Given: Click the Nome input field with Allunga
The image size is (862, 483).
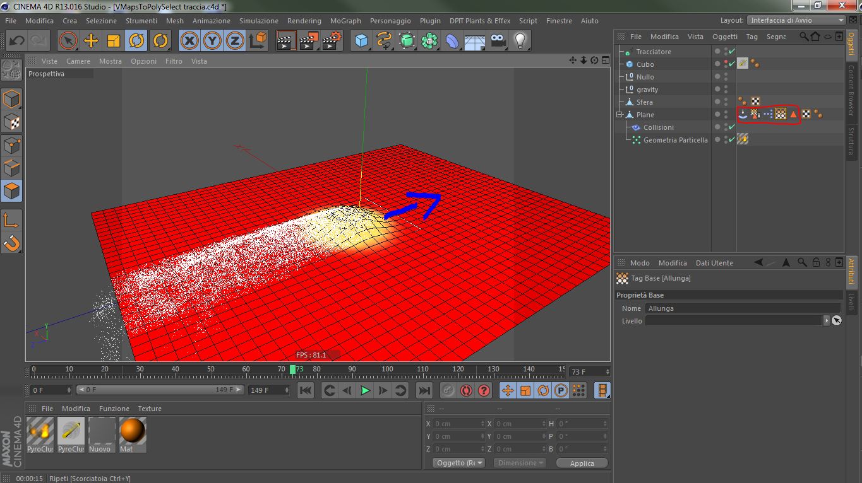Looking at the screenshot, I should tap(743, 308).
